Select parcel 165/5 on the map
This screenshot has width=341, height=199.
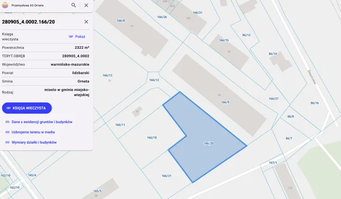click(98, 191)
